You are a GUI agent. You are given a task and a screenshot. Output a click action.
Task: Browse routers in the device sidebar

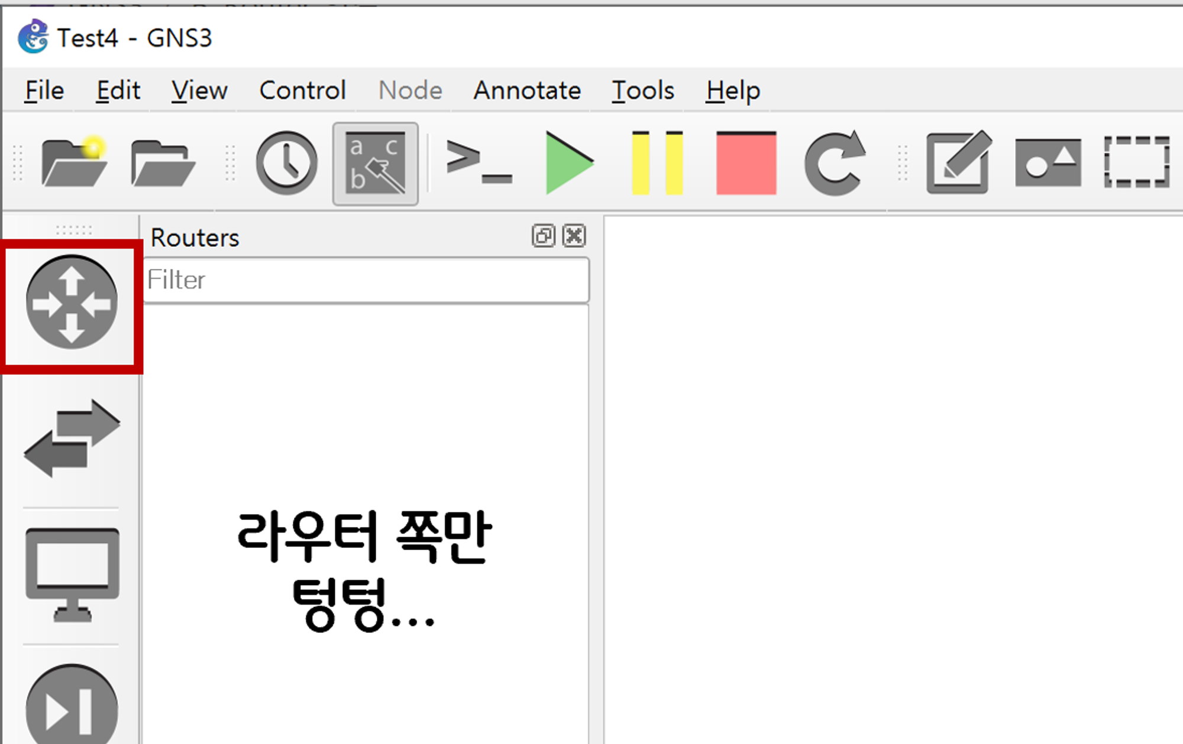coord(72,302)
